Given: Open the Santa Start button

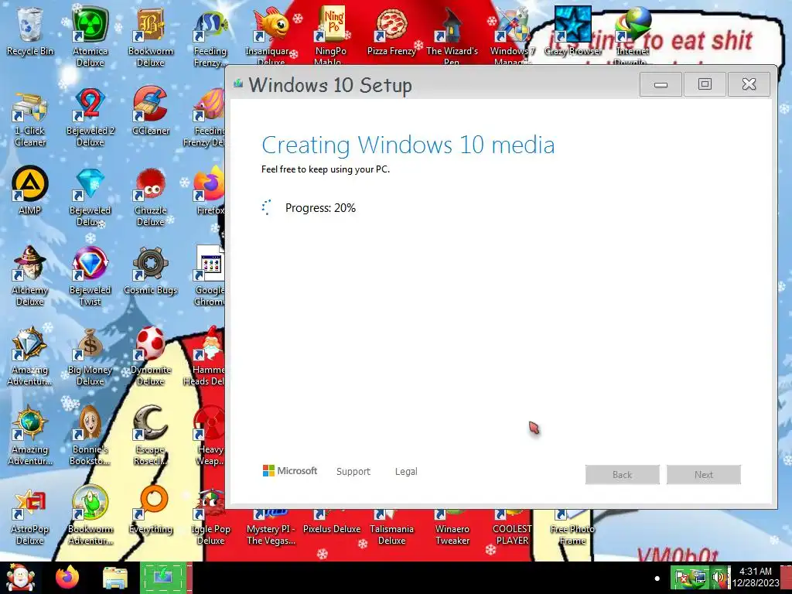Looking at the screenshot, I should point(20,577).
